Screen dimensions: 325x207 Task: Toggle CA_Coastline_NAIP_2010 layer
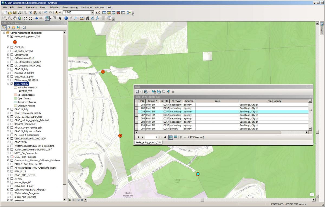12,65
